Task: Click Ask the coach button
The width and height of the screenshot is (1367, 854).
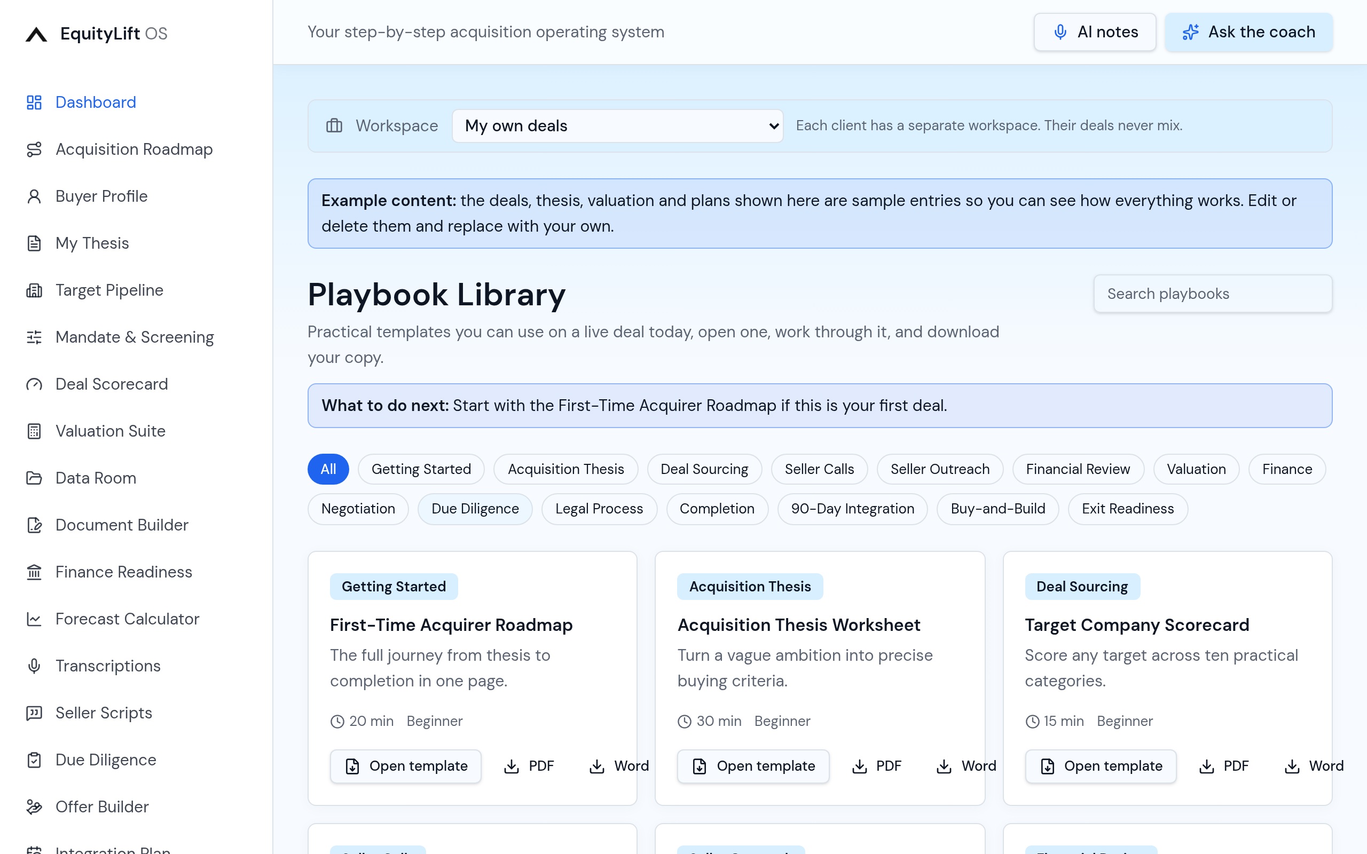Action: pos(1248,32)
